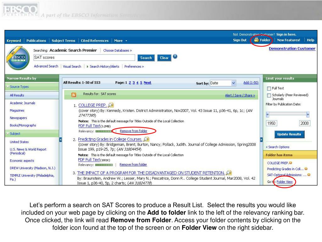Click the RSS feed icon for results
Image resolution: width=322 pixels, height=242 pixels.
coord(74,95)
